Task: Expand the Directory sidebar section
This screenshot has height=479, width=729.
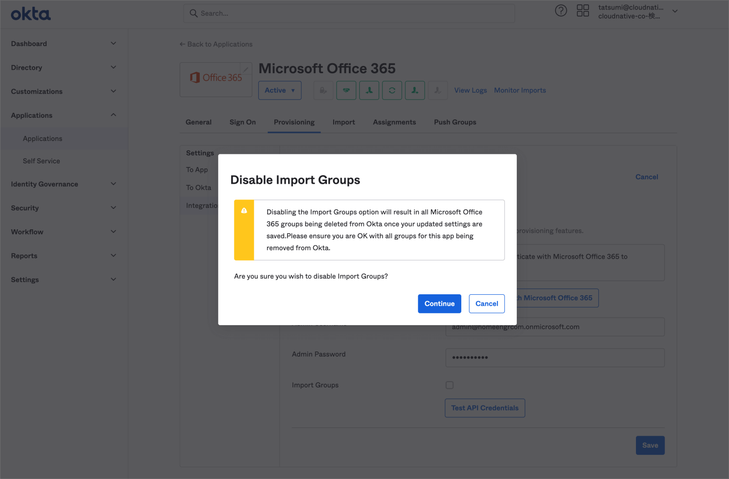Action: [x=64, y=67]
